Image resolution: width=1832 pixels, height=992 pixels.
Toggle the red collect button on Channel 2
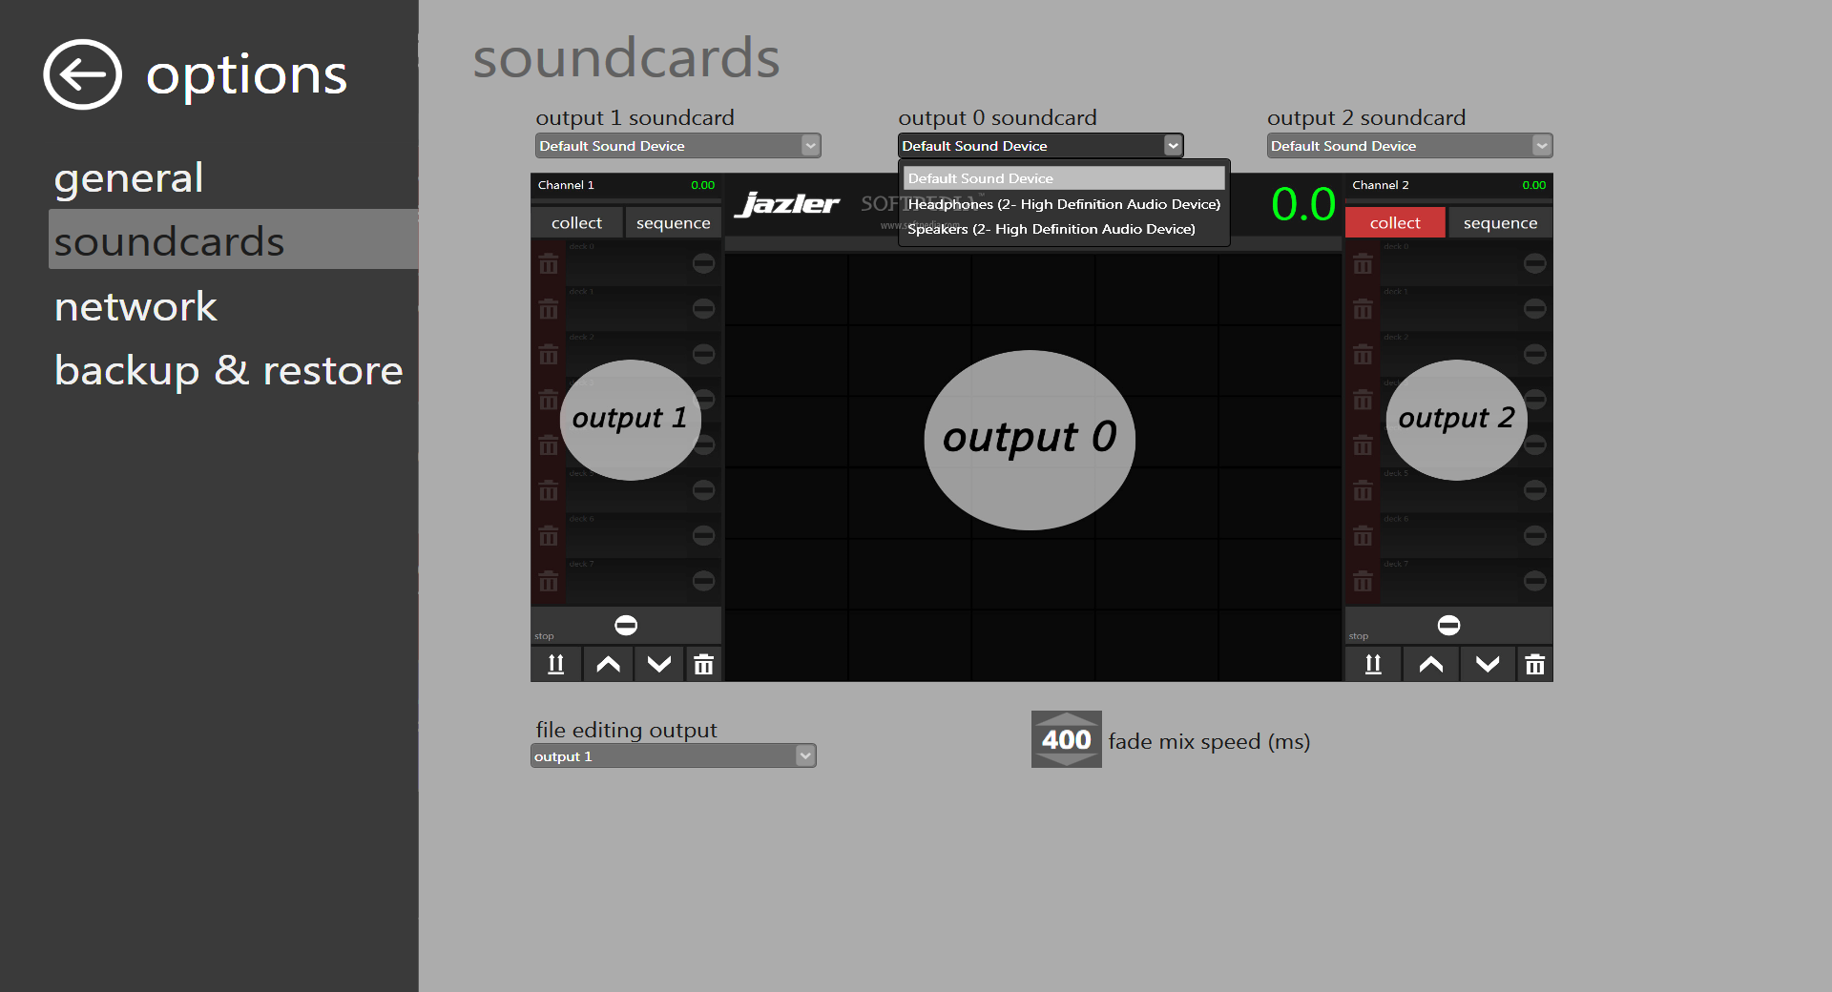(1395, 222)
